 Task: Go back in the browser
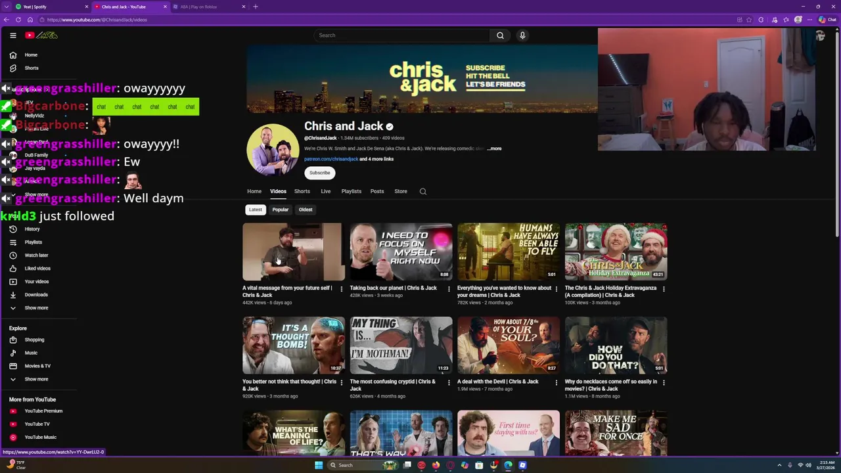(x=7, y=20)
